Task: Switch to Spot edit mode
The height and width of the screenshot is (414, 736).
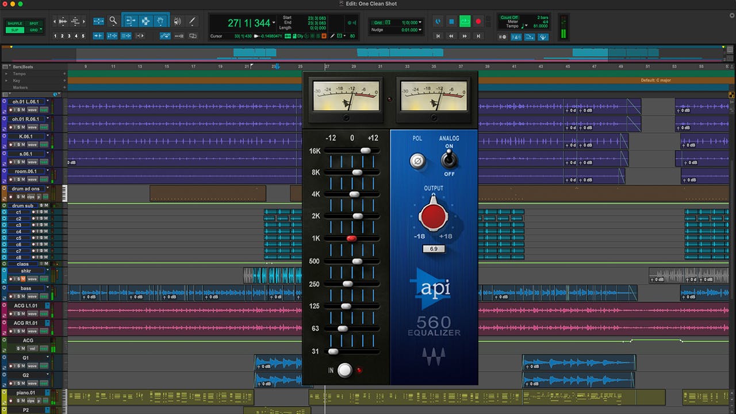Action: (x=33, y=24)
